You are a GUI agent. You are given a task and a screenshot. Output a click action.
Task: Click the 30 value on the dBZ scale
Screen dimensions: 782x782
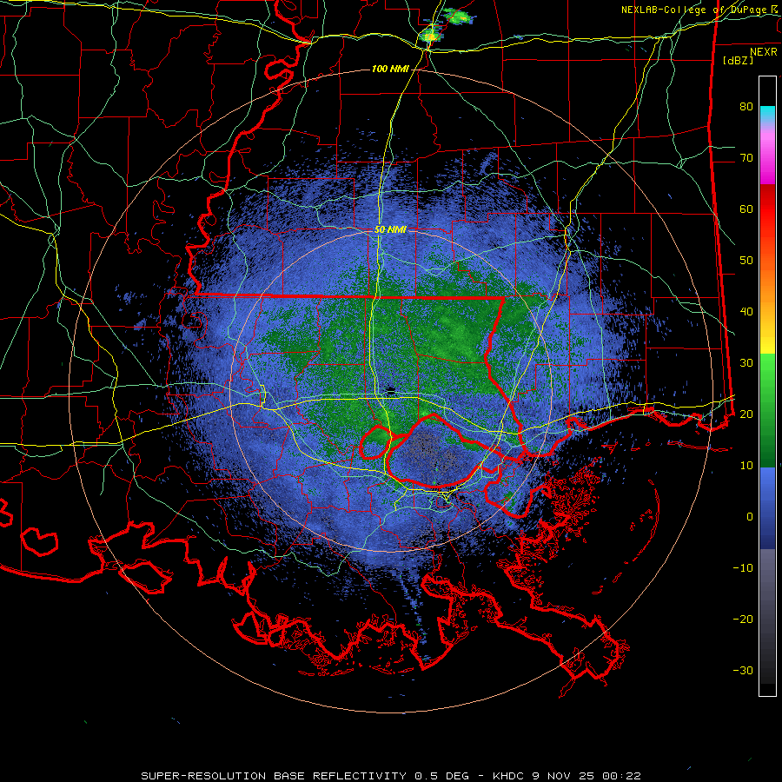pyautogui.click(x=746, y=363)
